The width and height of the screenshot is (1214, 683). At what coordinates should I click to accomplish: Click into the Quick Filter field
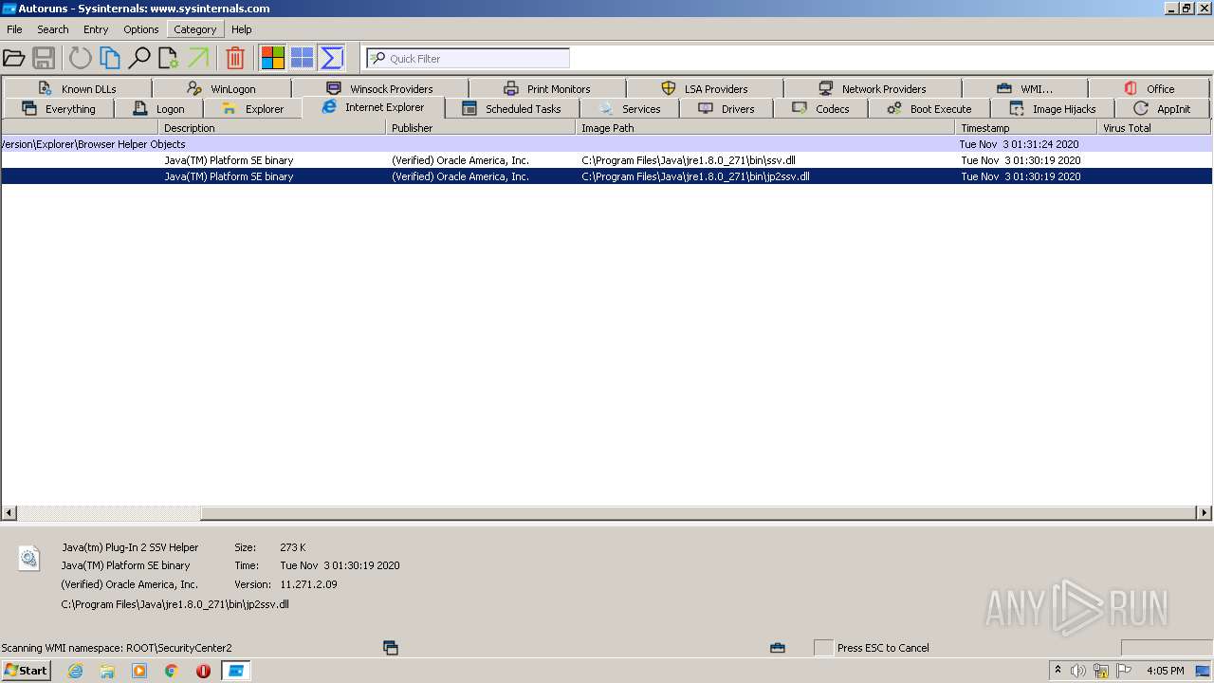(469, 58)
